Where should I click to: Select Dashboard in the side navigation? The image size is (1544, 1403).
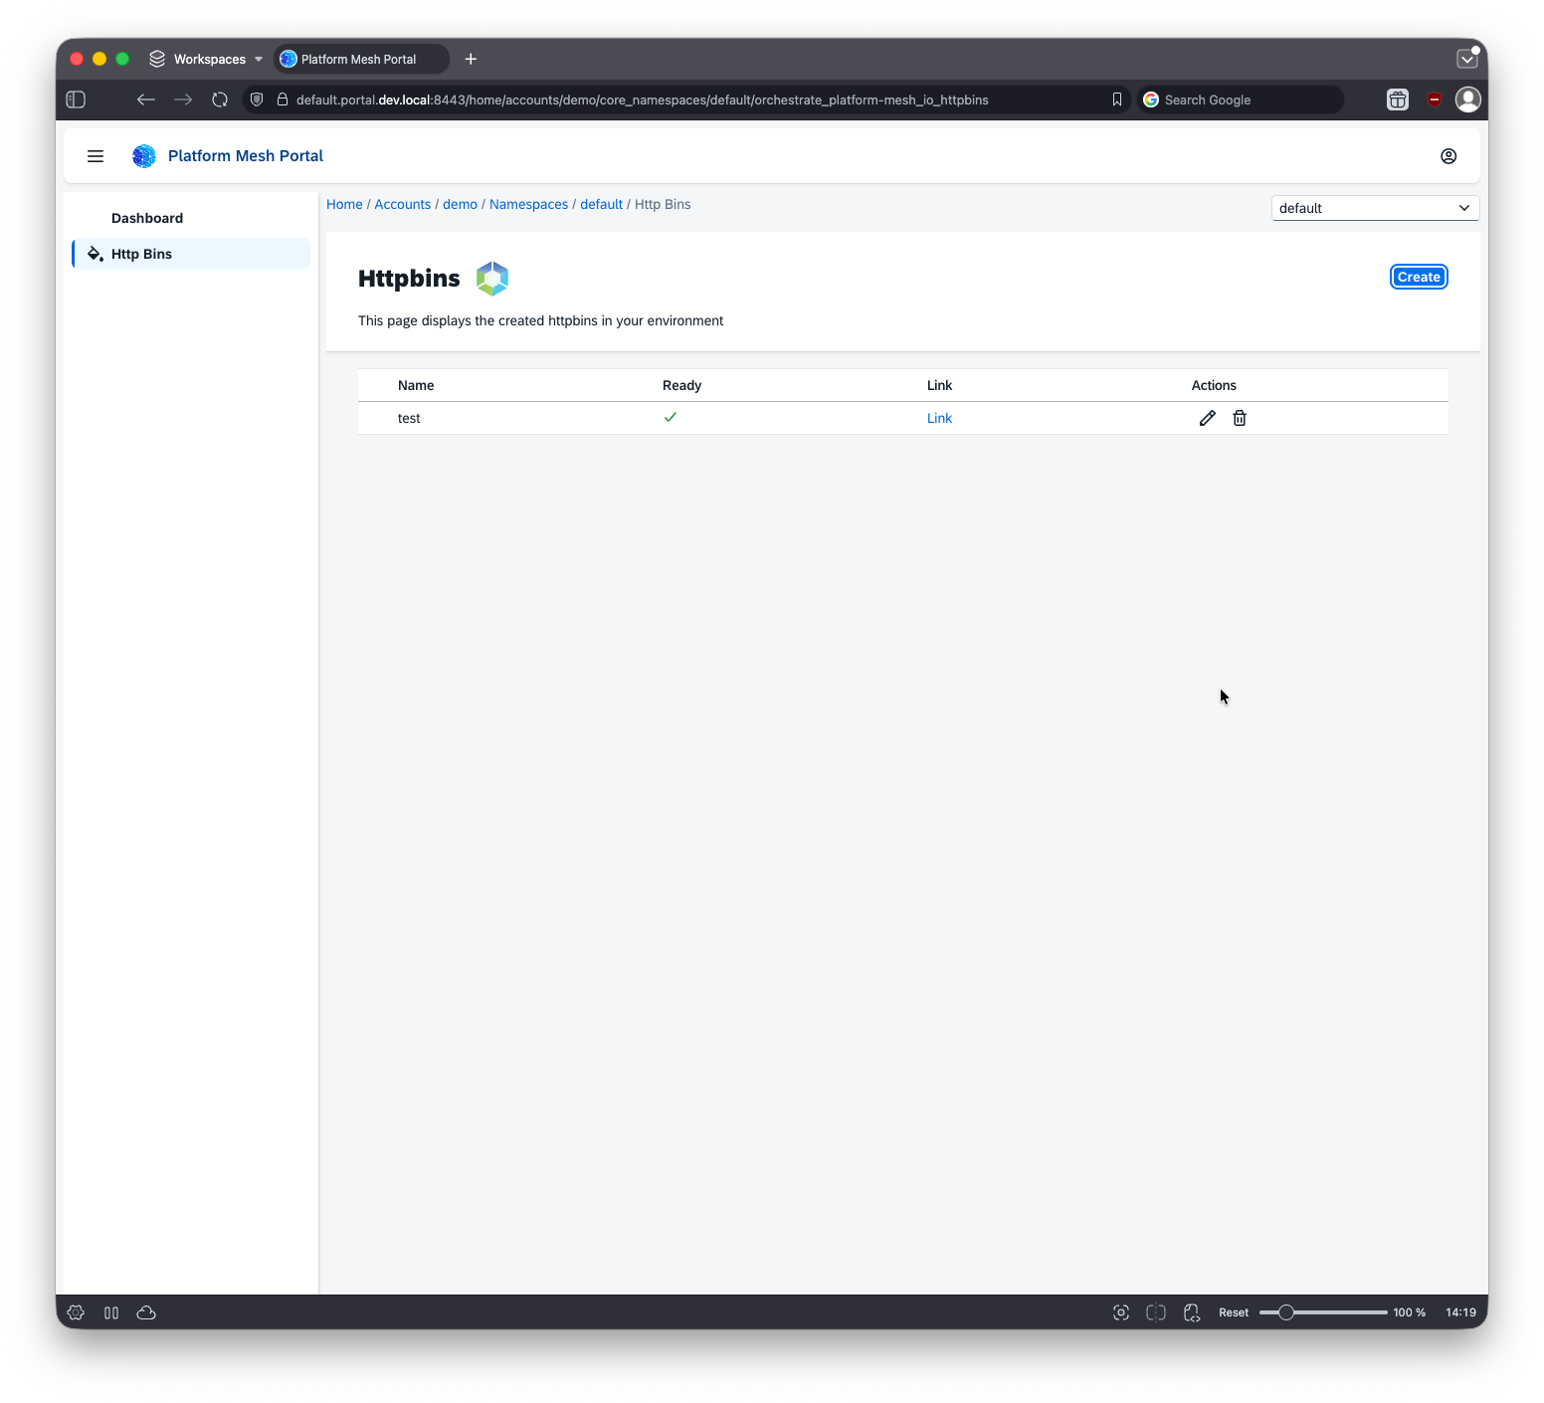click(147, 218)
